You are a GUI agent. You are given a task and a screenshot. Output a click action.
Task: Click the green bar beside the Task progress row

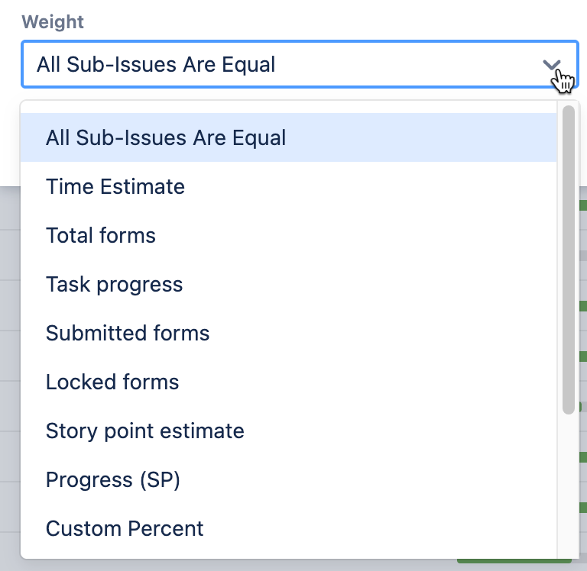click(582, 305)
